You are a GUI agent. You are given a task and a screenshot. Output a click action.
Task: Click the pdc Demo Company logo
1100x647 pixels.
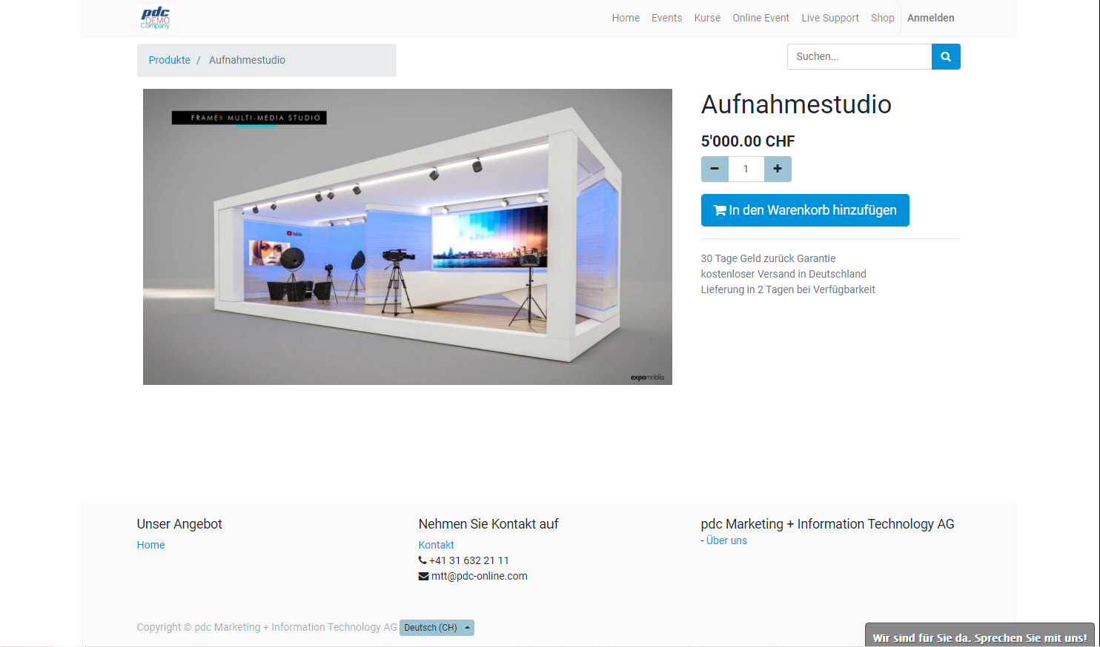coord(156,18)
